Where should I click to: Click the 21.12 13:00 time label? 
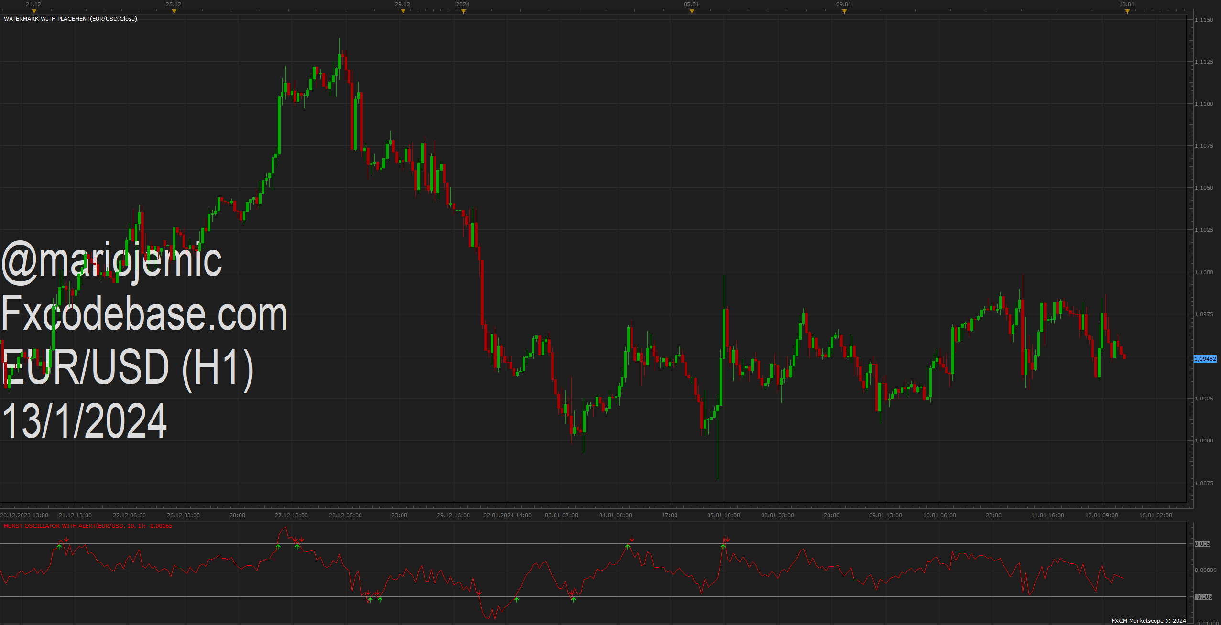(x=75, y=515)
